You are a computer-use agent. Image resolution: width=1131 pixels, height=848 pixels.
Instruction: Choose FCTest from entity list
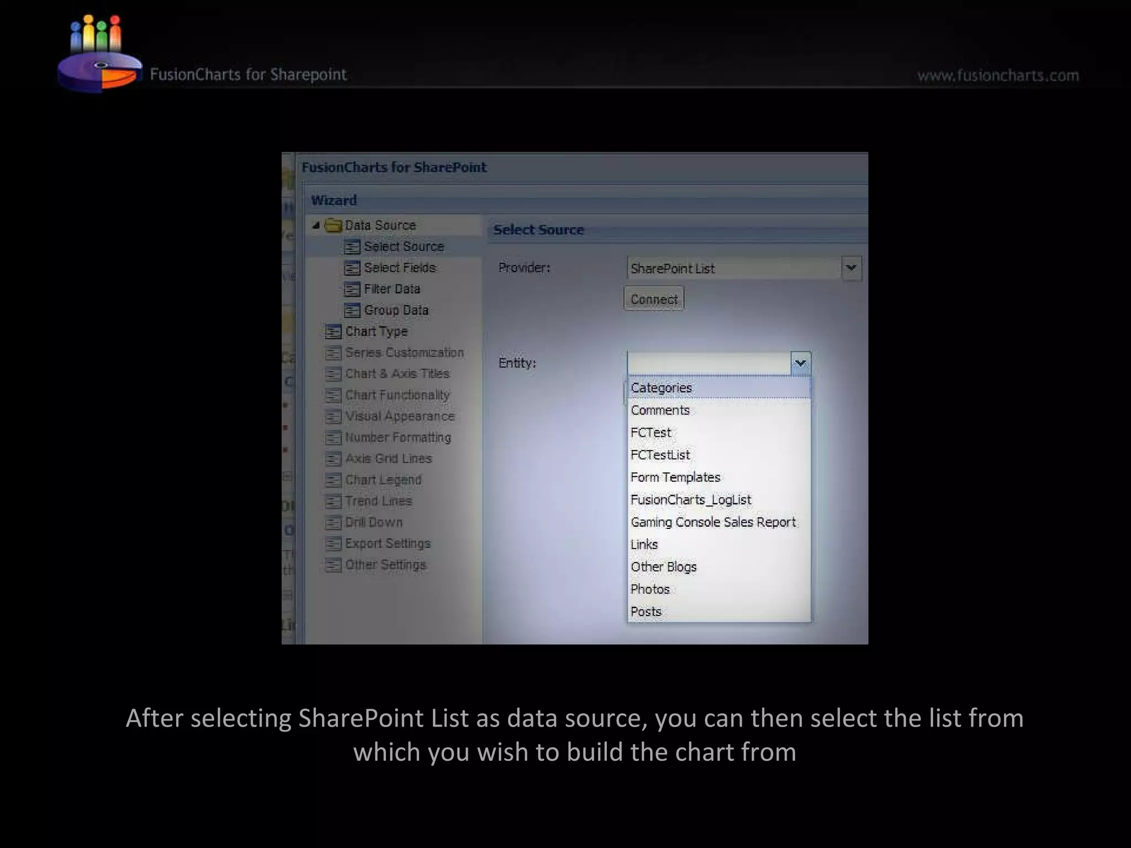(x=719, y=432)
